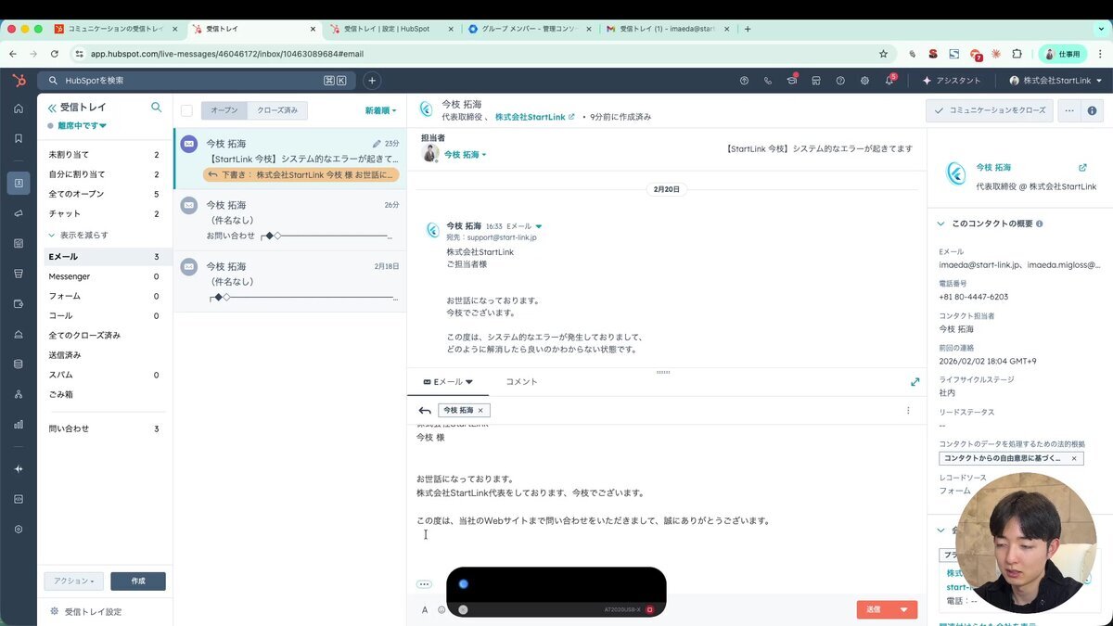Select the inbox icon in the left sidebar
The height and width of the screenshot is (626, 1113).
click(x=18, y=183)
